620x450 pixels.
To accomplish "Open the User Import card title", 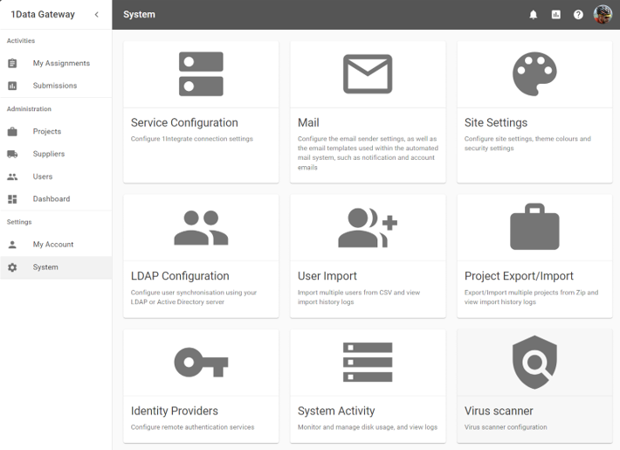I will click(327, 276).
